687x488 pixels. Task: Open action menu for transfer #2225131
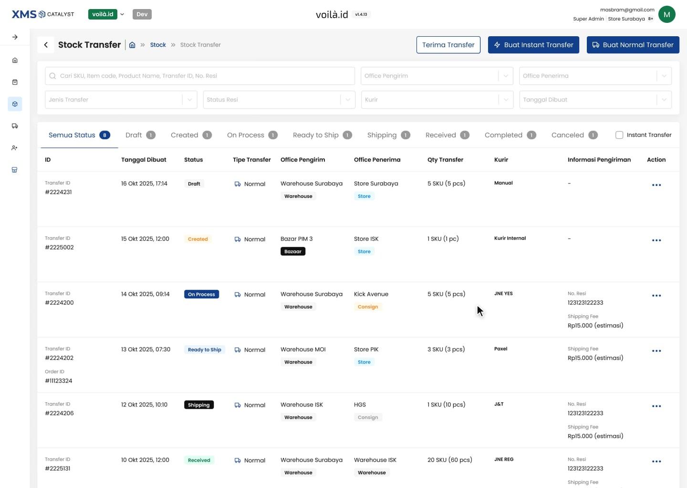point(656,461)
